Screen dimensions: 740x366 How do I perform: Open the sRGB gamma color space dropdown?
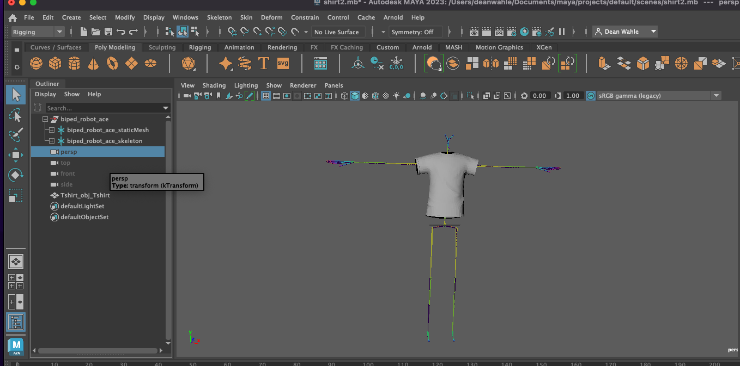[x=659, y=96]
